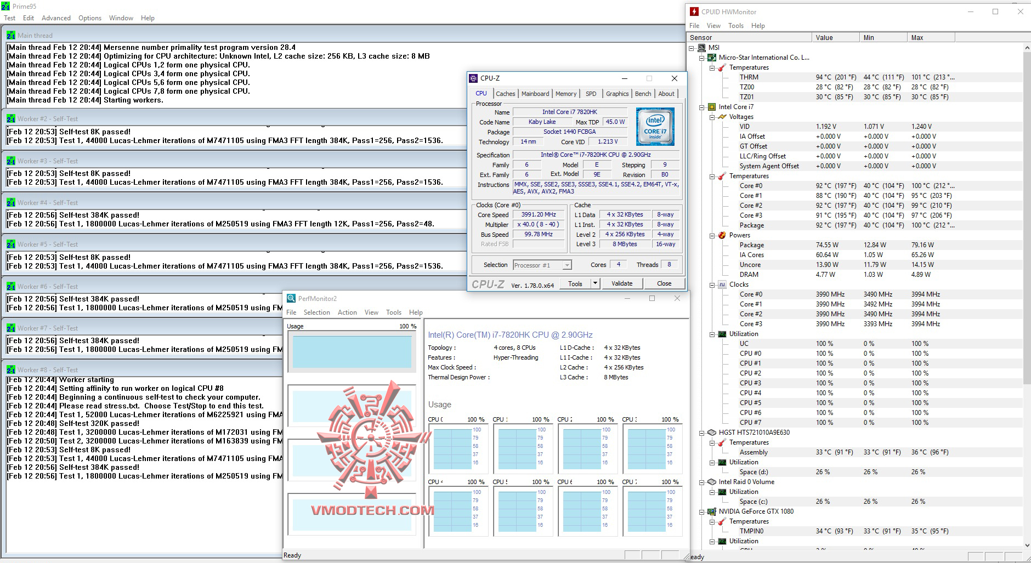This screenshot has height=563, width=1031.
Task: Click the Powers flame icon in HWMonitor
Action: point(722,235)
